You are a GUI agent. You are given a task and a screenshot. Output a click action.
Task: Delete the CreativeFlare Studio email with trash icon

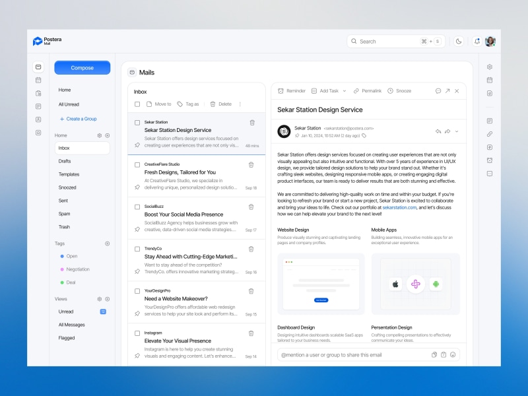tap(251, 165)
